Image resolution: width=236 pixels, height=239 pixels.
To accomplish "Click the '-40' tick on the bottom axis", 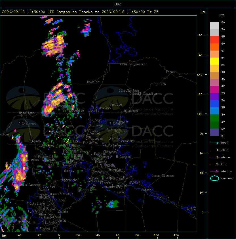I will tap(19, 235).
